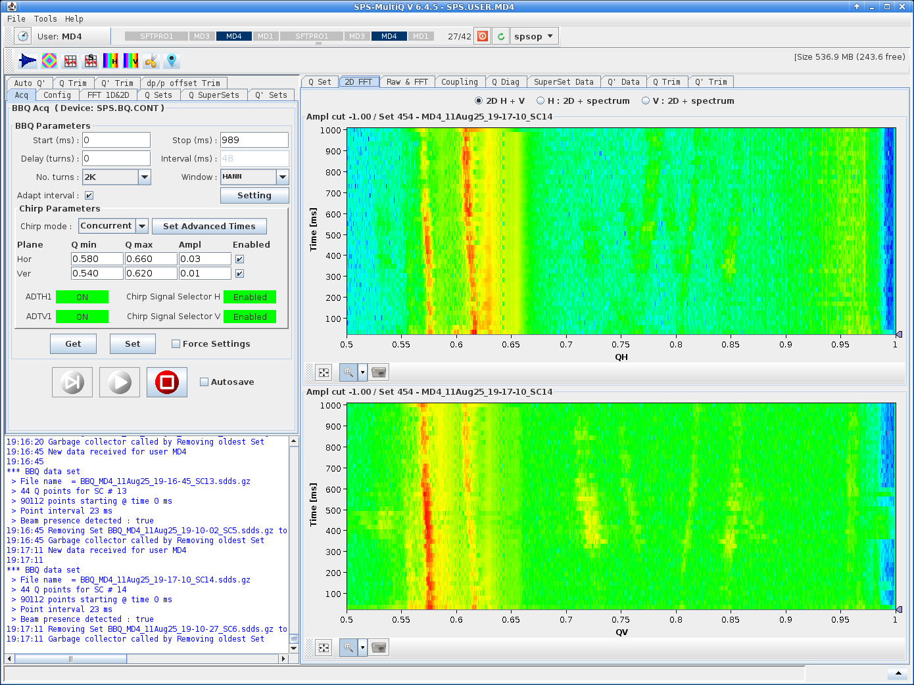914x685 pixels.
Task: Click the map pin marker toolbar icon
Action: tap(171, 60)
